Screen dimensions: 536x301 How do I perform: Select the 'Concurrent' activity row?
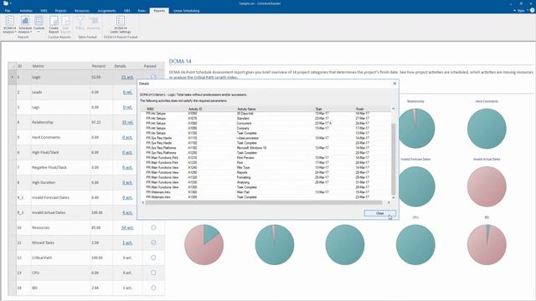point(265,123)
